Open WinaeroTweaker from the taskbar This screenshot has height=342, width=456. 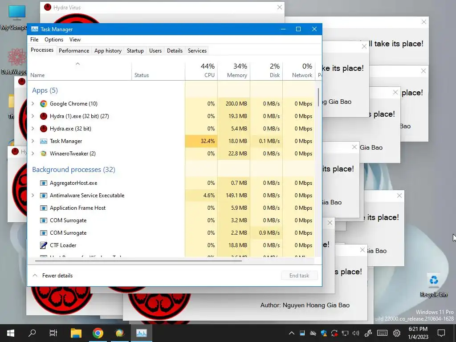tap(120, 333)
